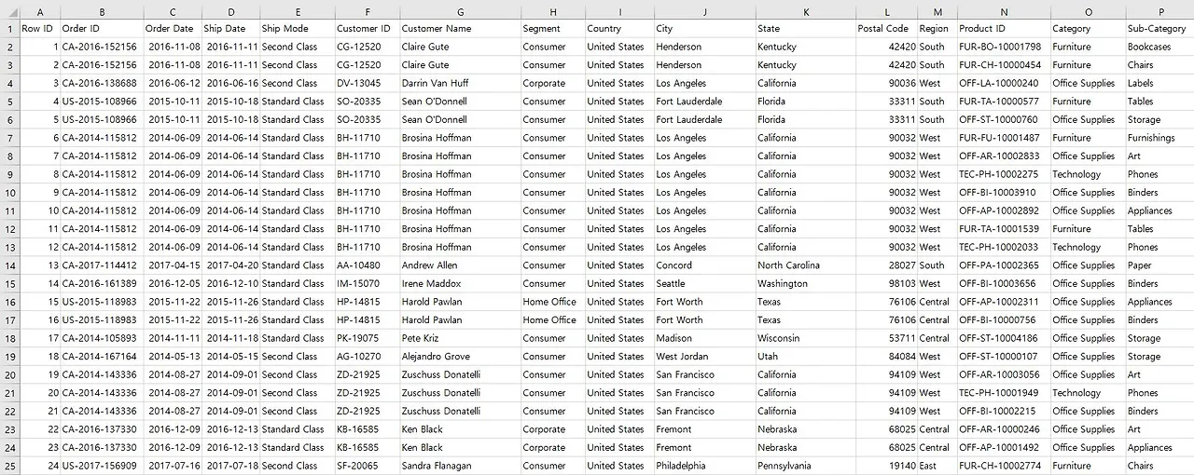The image size is (1194, 475).
Task: Select the Corporate segment cell in row 4
Action: (x=552, y=83)
